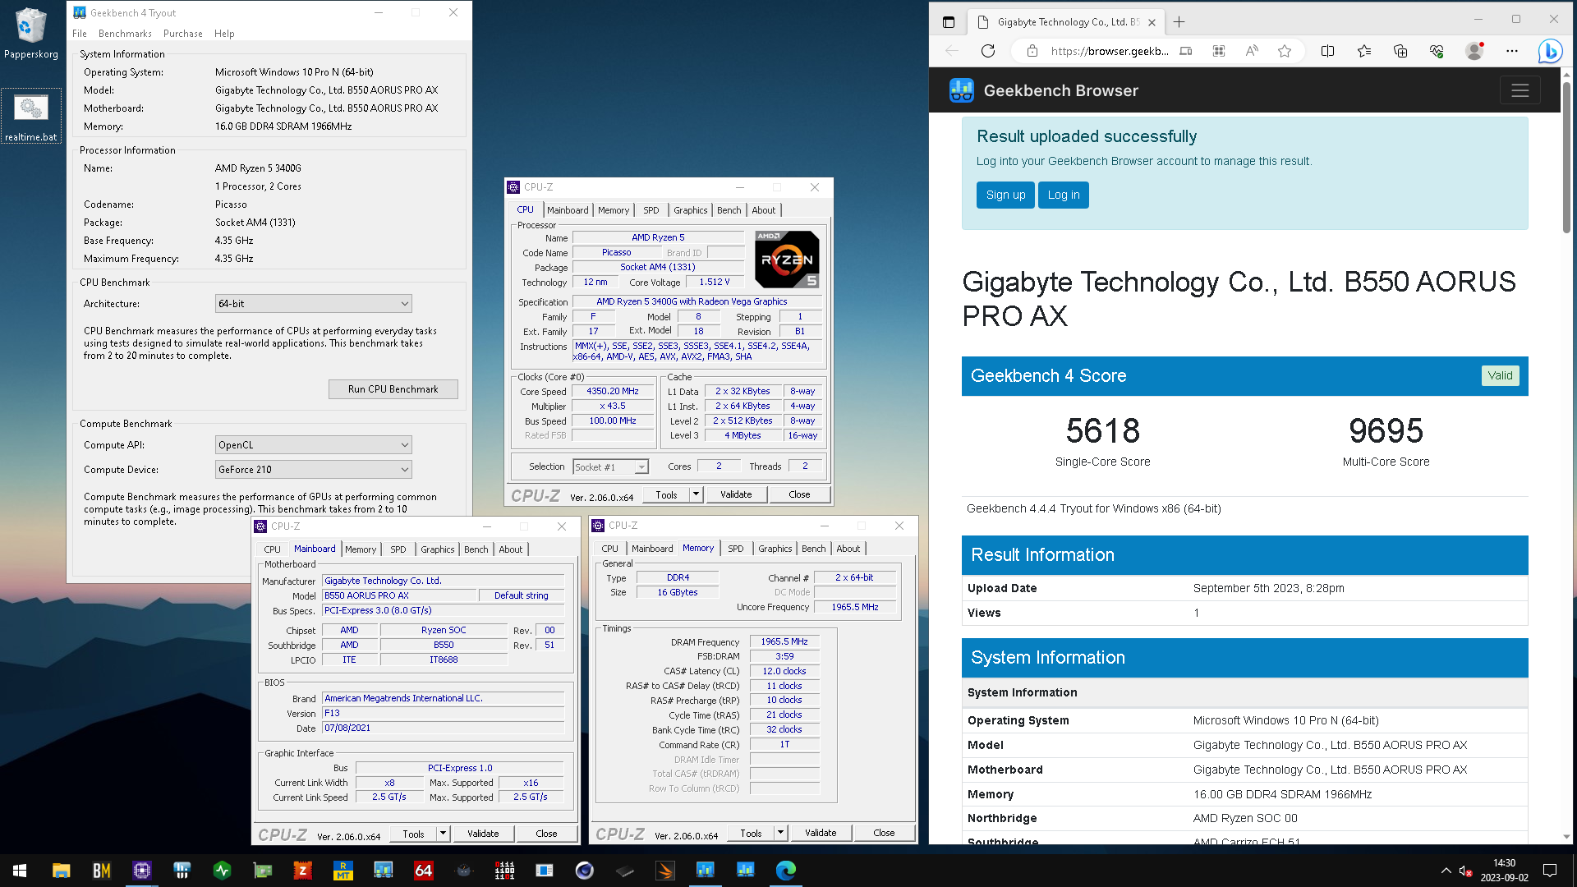
Task: Click the 9695 Multi-Core Score value
Action: tap(1386, 430)
